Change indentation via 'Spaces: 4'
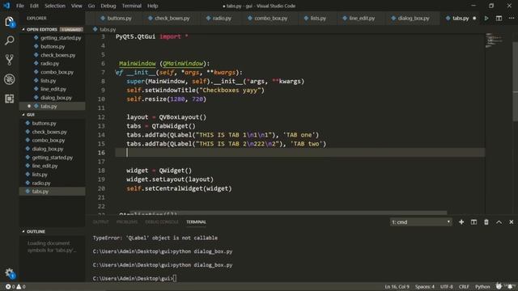The width and height of the screenshot is (518, 291). (425, 287)
